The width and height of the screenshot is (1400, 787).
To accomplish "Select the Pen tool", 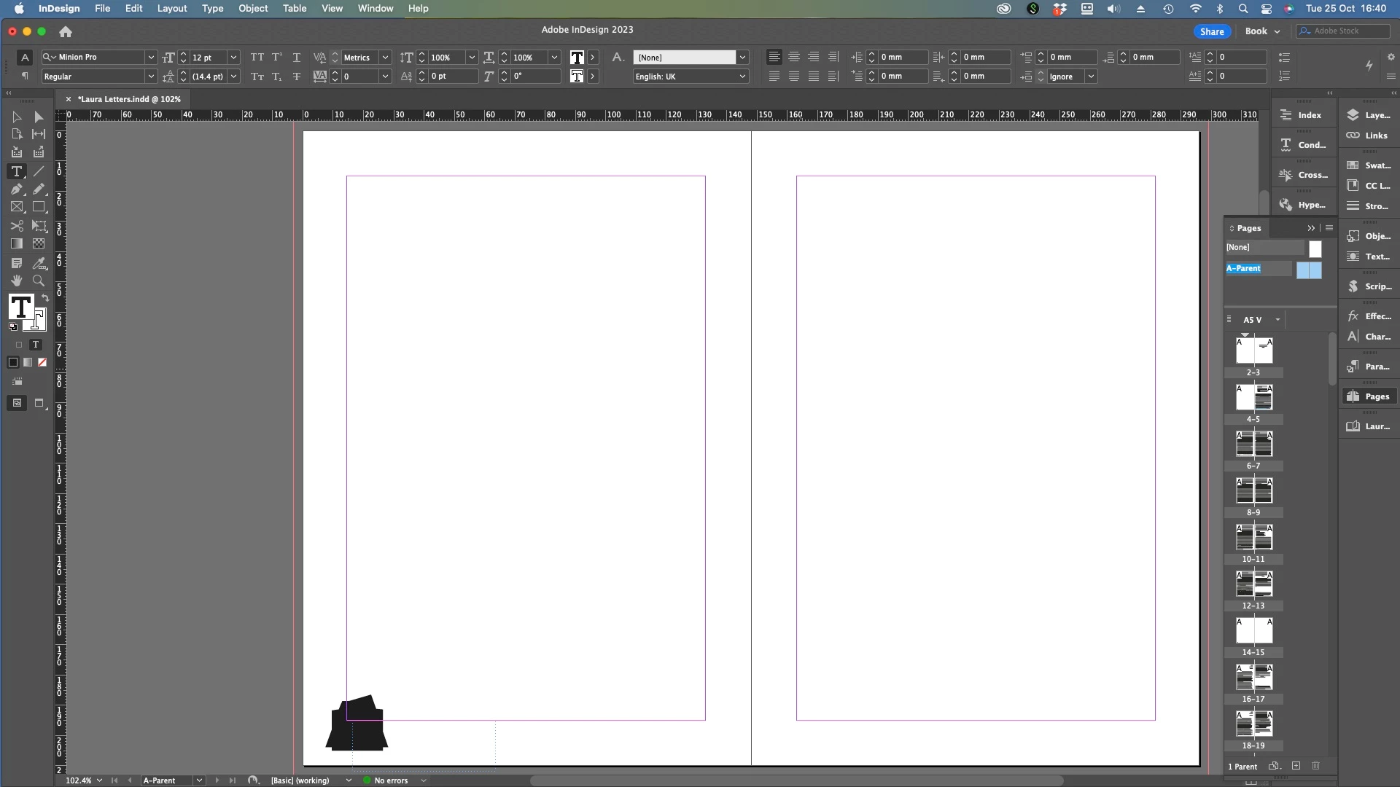I will [17, 189].
